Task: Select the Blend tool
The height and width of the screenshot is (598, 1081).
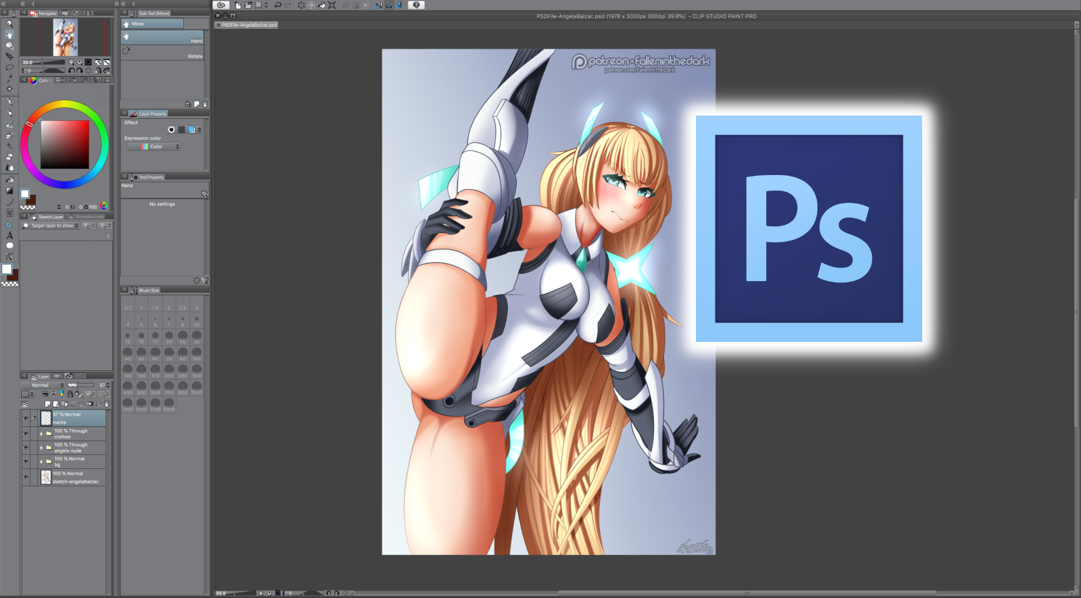Action: point(9,168)
